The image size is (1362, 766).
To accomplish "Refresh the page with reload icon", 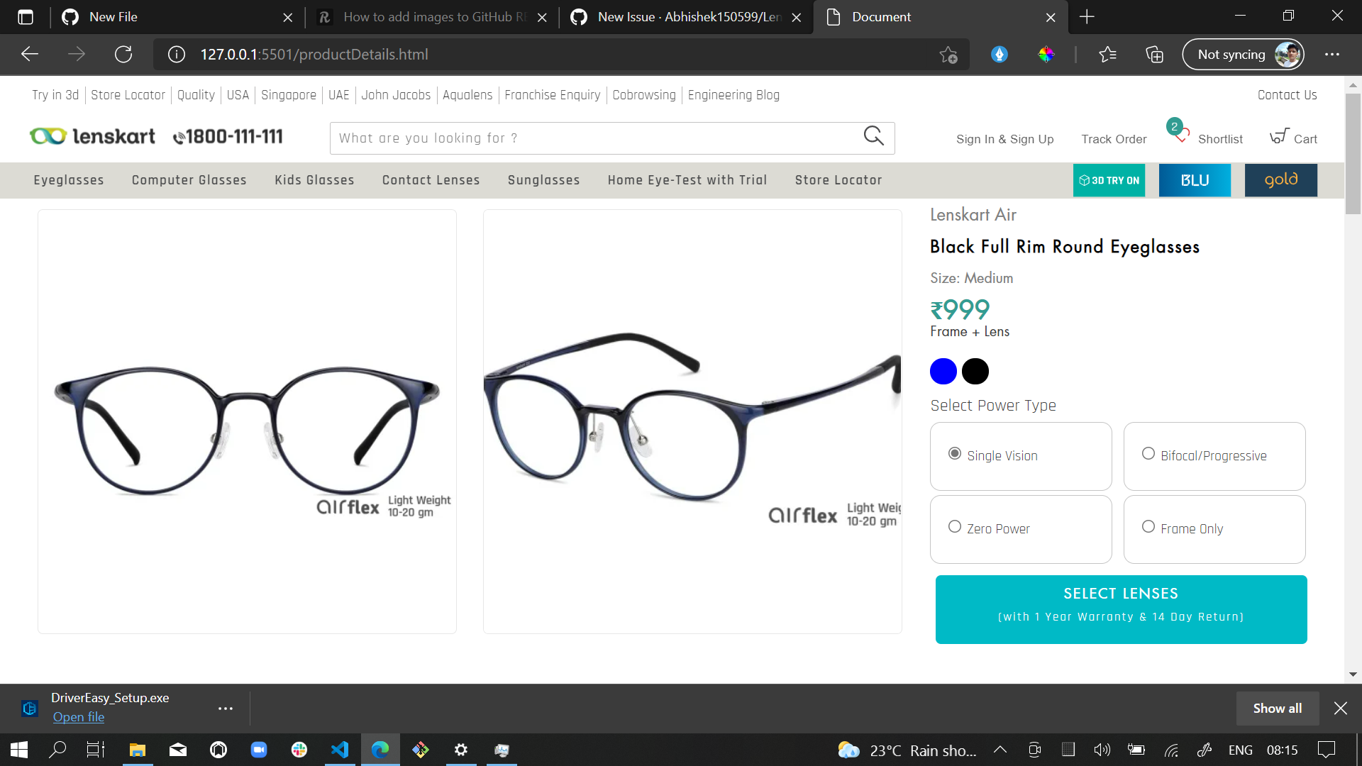I will point(123,55).
